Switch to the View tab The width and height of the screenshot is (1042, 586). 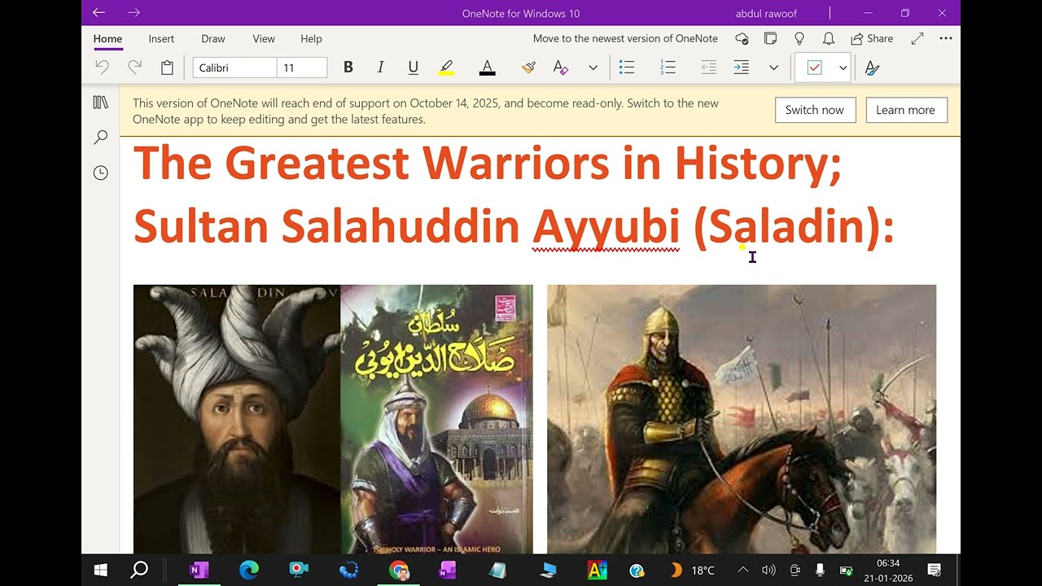264,38
